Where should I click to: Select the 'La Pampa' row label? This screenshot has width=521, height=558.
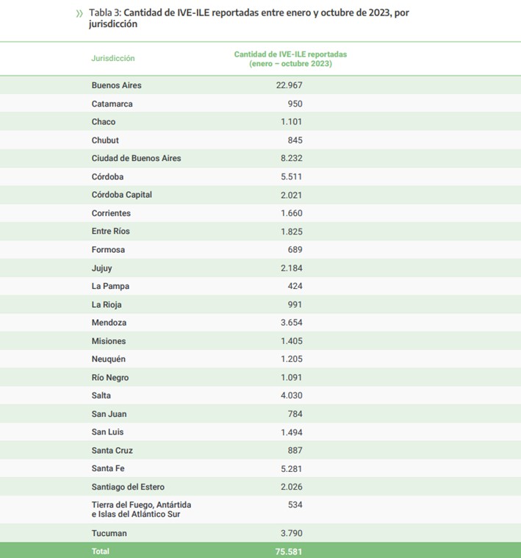point(110,287)
